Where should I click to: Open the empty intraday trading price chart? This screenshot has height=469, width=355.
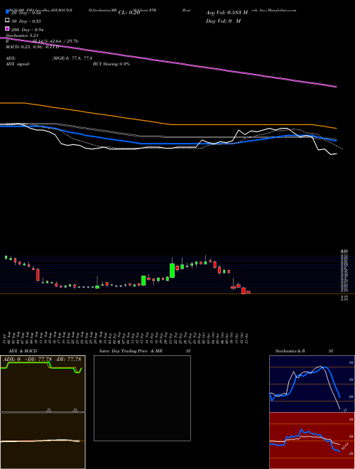[x=142, y=398]
